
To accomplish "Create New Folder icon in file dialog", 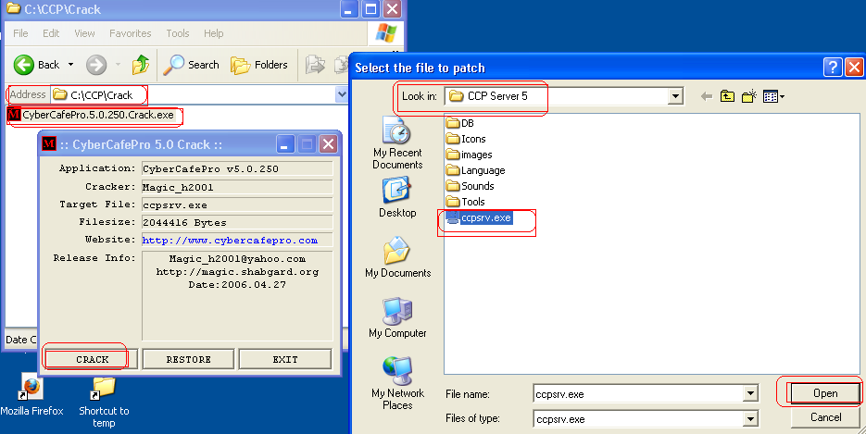I will click(x=749, y=96).
